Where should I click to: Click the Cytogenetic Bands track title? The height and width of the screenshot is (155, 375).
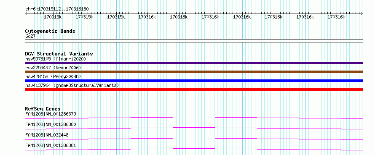pos(50,31)
